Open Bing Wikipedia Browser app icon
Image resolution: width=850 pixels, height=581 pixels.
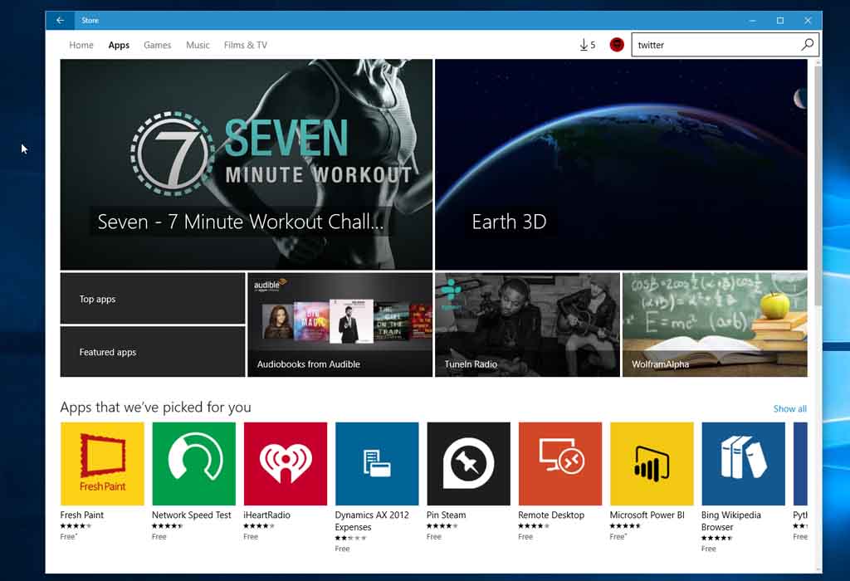click(x=743, y=463)
